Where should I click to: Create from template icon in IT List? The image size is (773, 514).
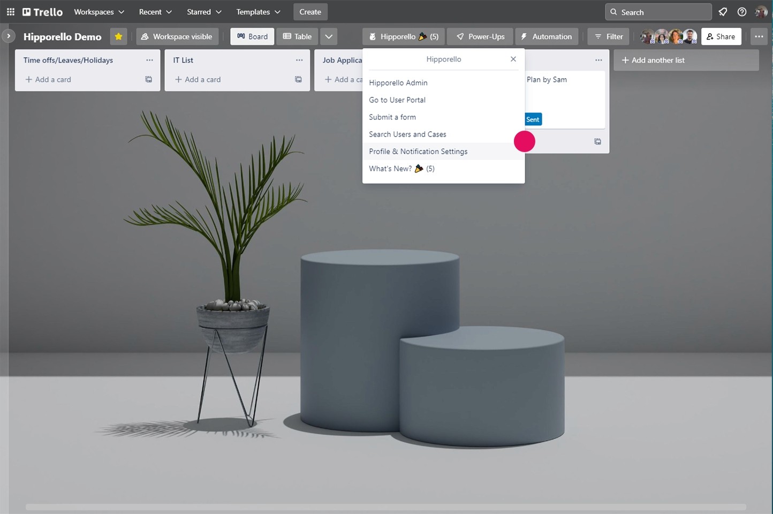[298, 79]
